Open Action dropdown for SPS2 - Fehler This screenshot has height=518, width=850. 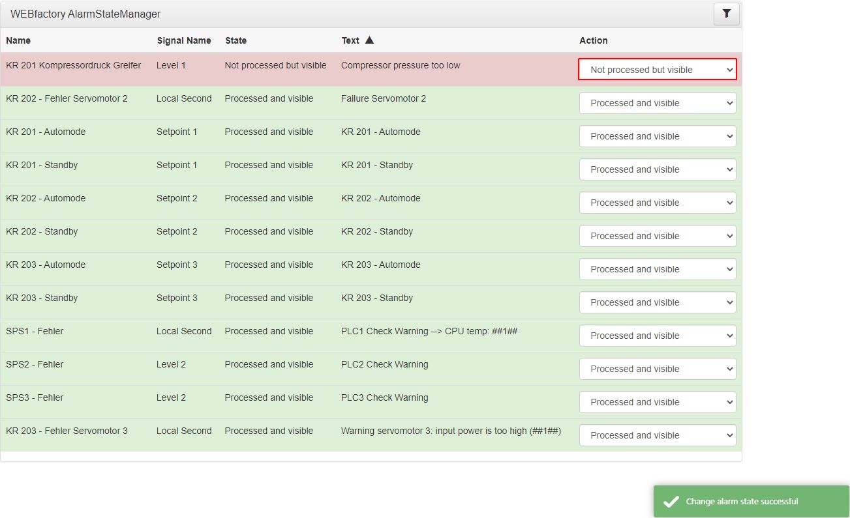click(658, 369)
